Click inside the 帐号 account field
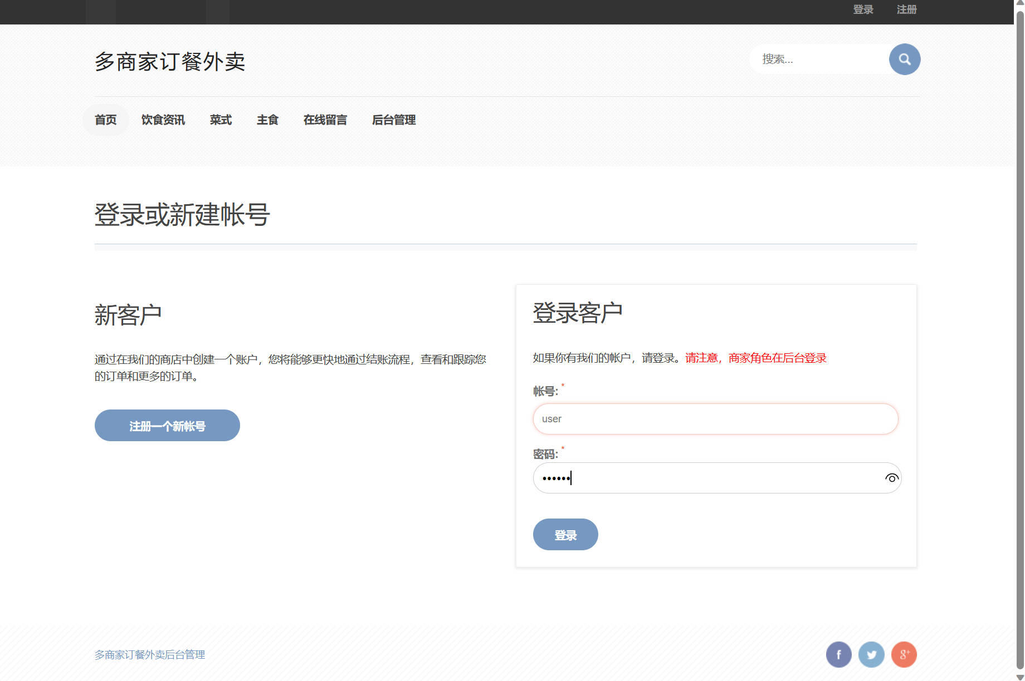 [x=715, y=419]
